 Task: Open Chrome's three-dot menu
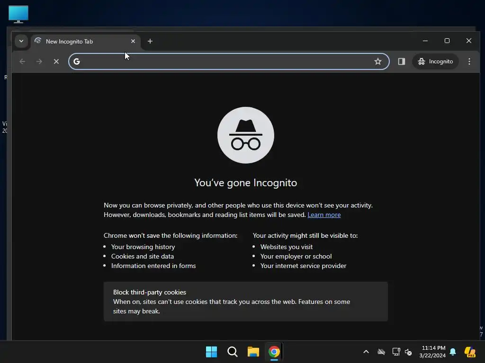(469, 61)
